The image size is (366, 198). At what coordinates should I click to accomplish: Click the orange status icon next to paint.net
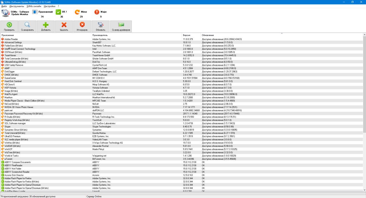tap(3, 110)
